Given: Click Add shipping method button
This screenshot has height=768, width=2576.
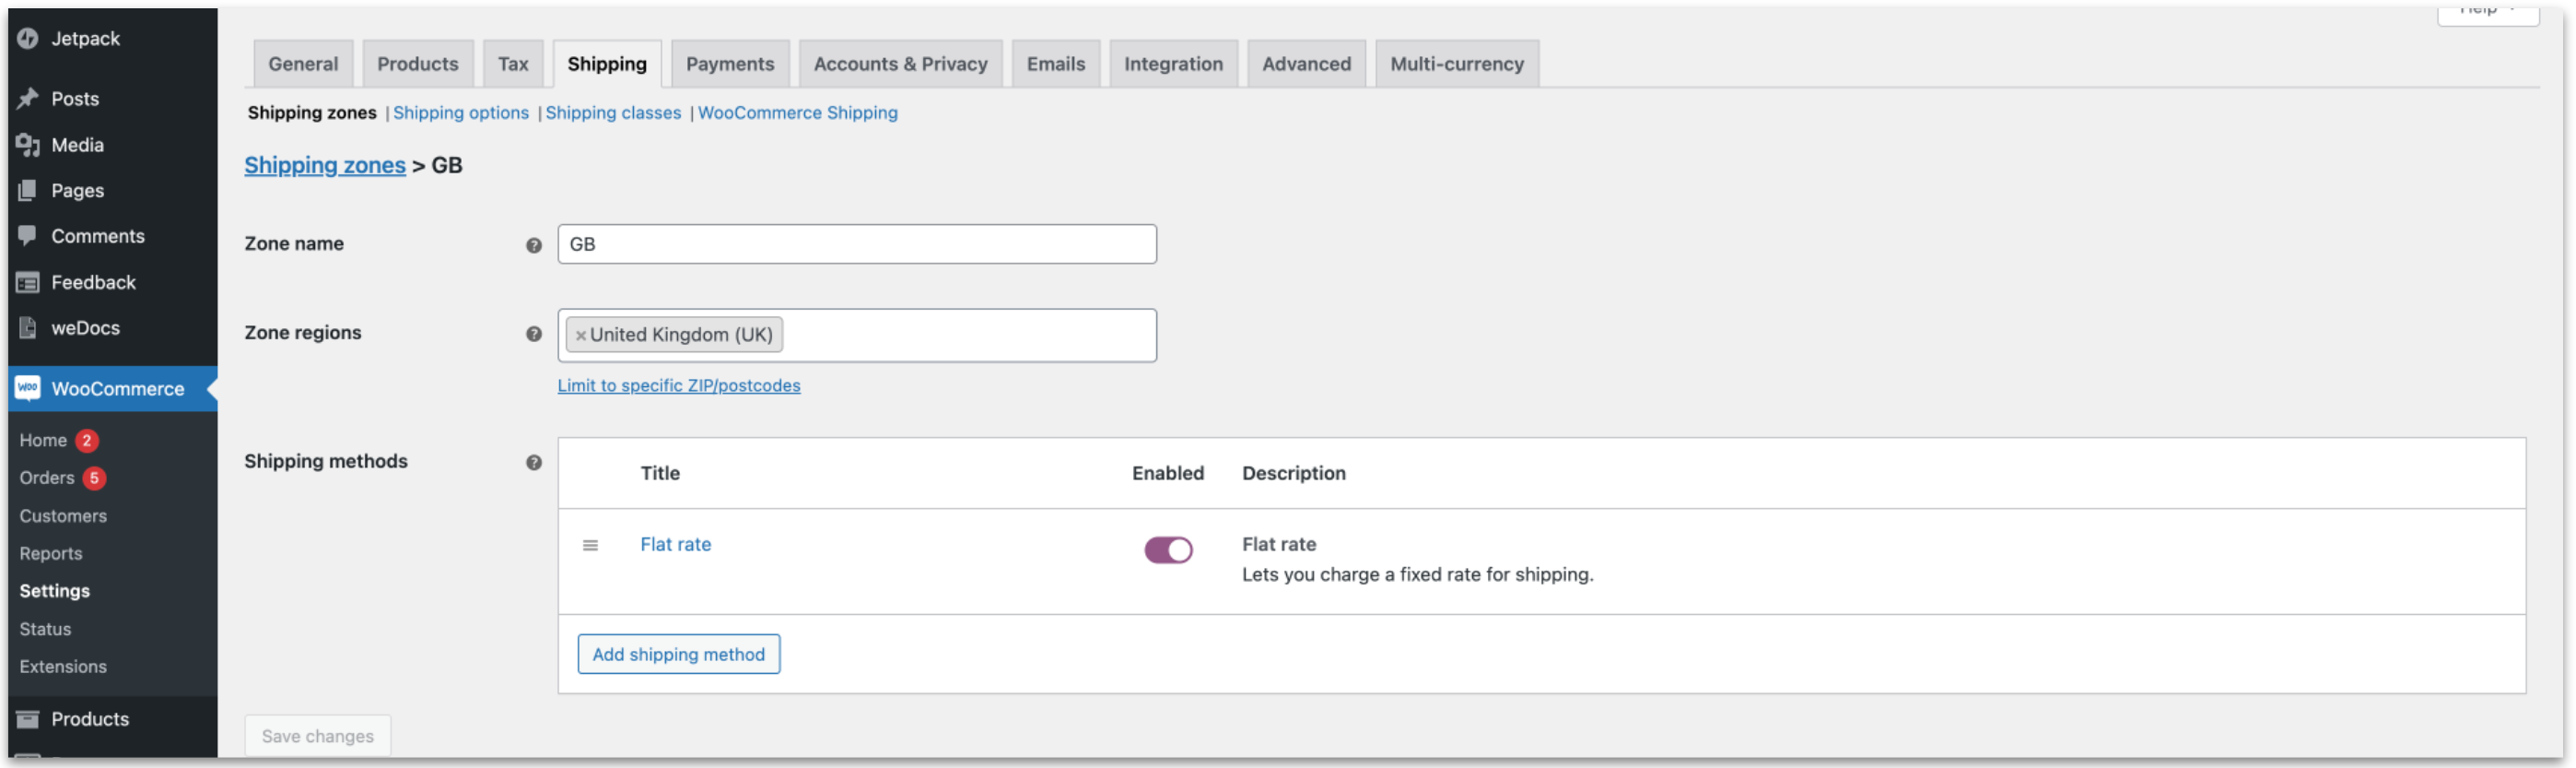Looking at the screenshot, I should click(678, 654).
